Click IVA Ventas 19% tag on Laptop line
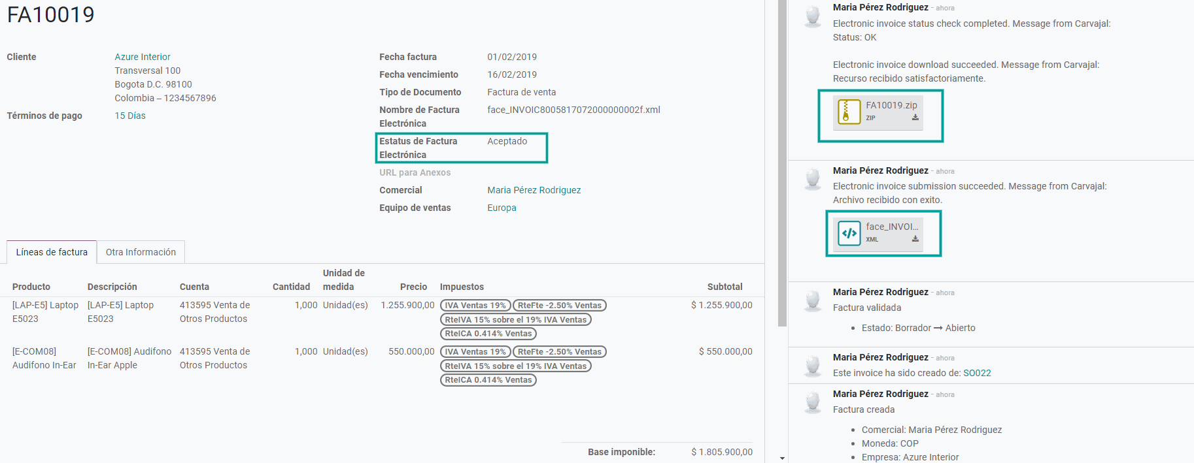This screenshot has height=463, width=1194. (475, 306)
